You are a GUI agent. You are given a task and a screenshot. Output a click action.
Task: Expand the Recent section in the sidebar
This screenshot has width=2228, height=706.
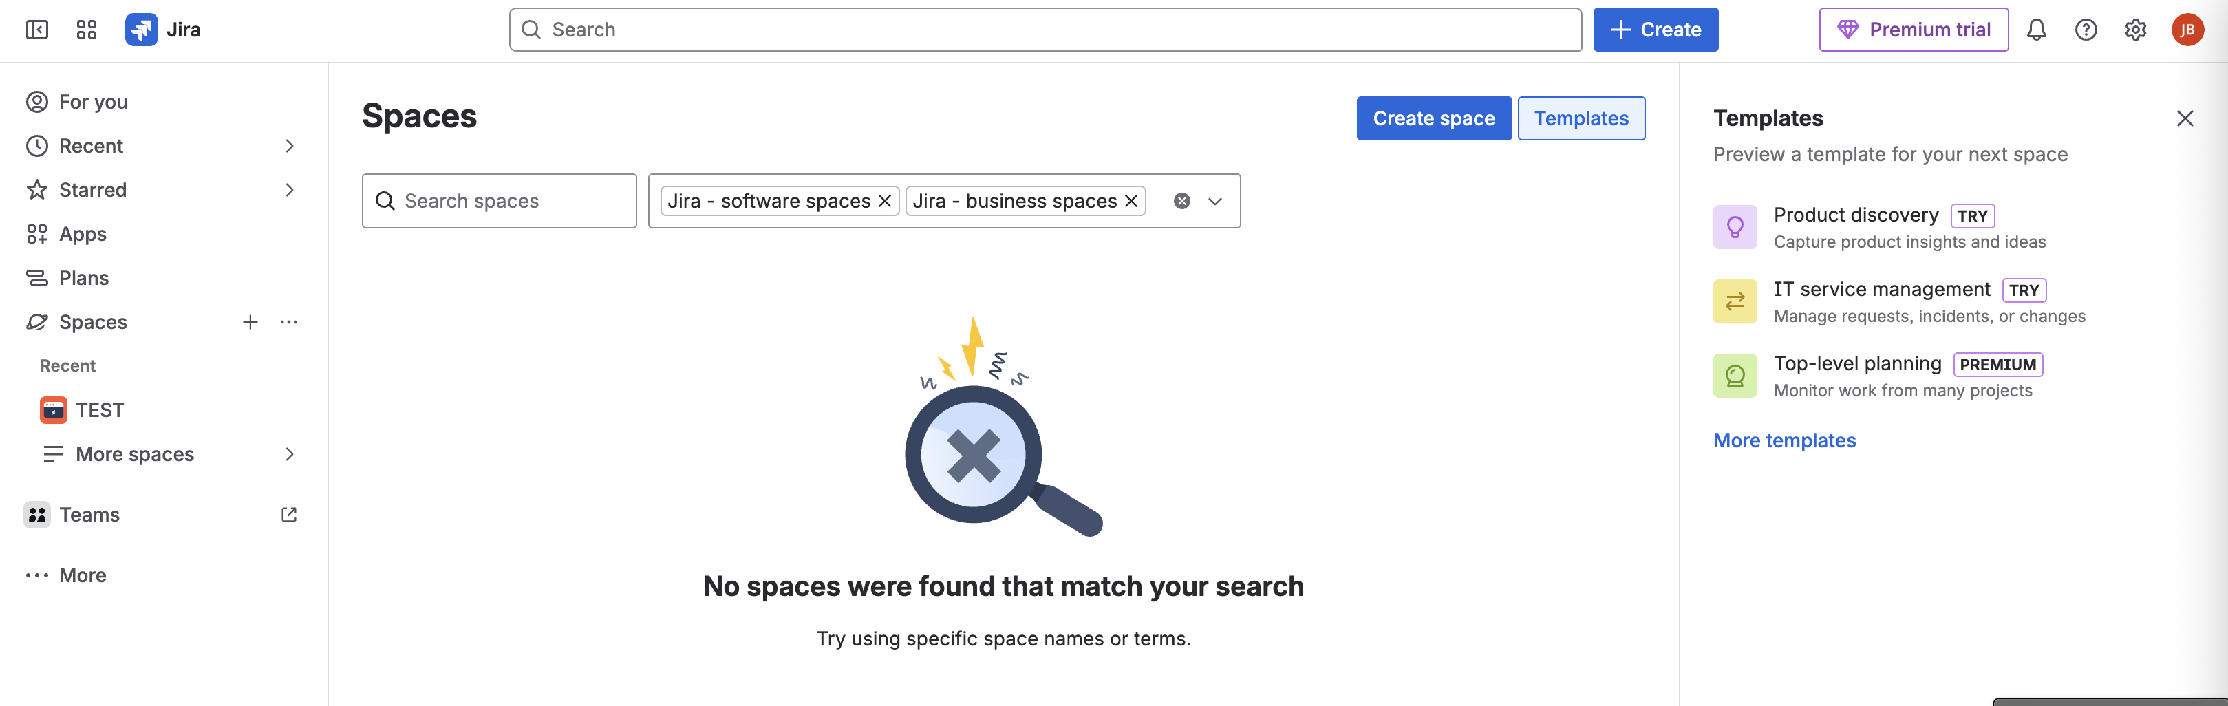(x=289, y=145)
